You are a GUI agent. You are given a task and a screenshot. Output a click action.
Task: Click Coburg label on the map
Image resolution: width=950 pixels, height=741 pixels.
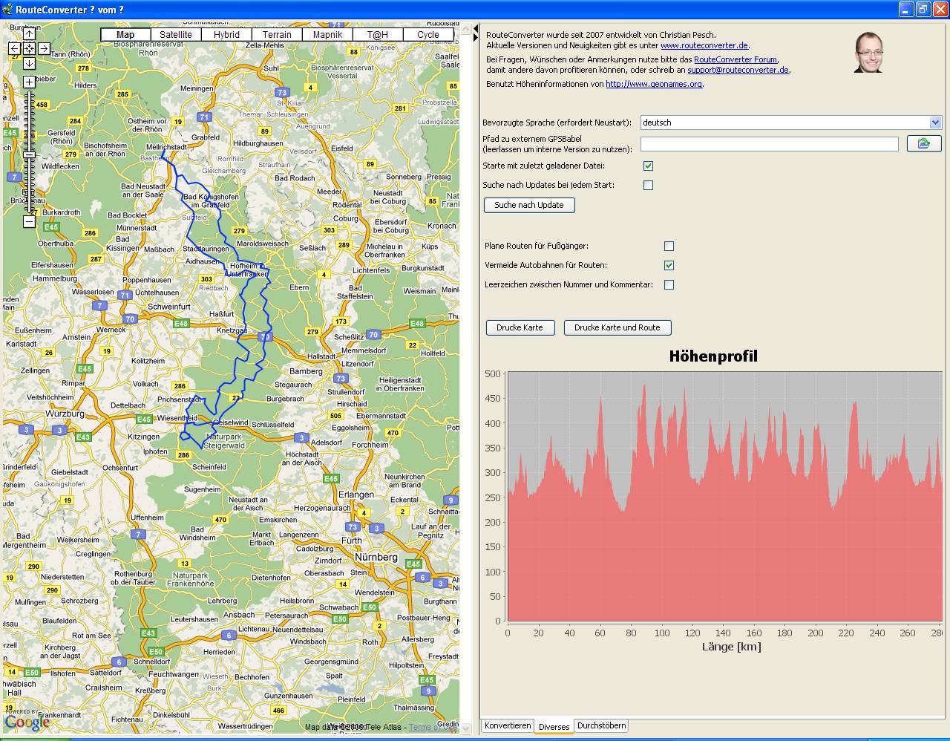pos(346,218)
